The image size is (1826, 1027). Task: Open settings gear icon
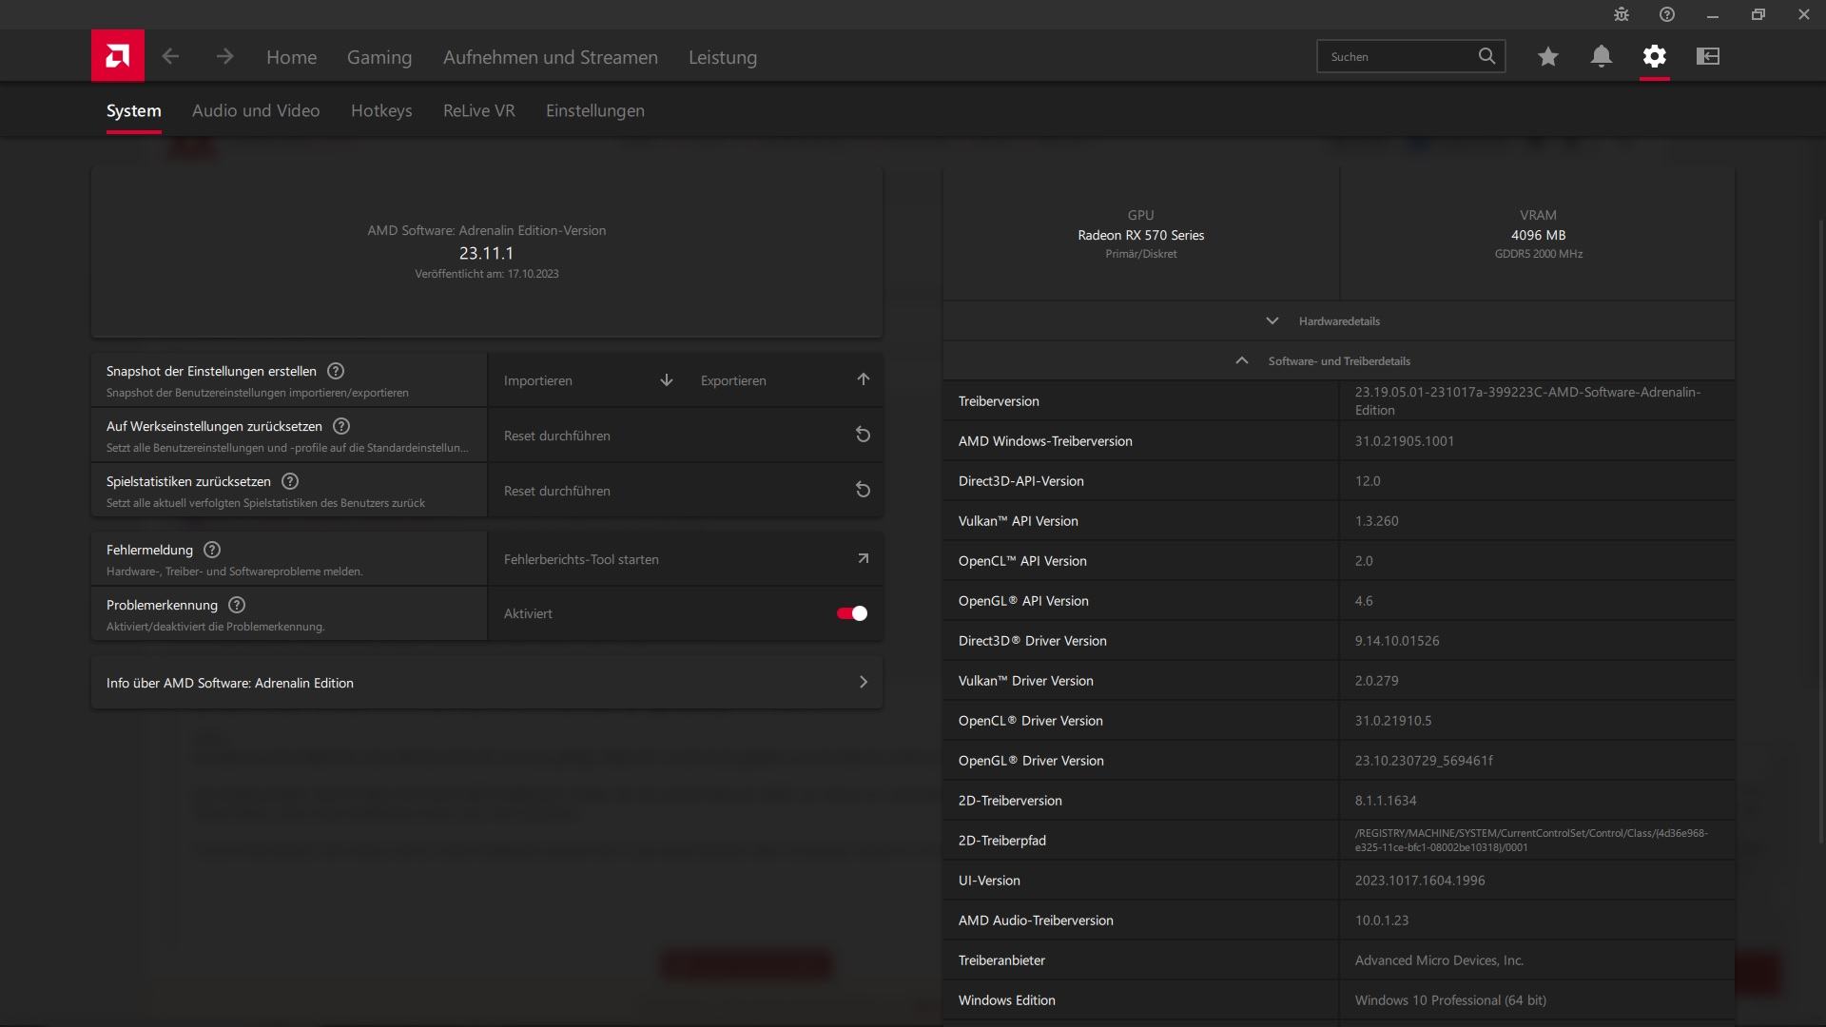1655,57
